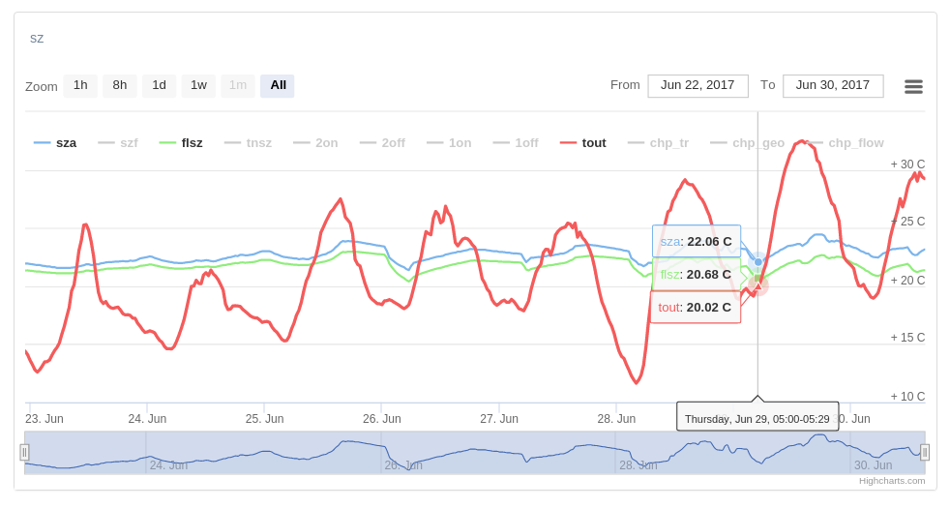Select the 8h zoom button
950x508 pixels.
(x=120, y=85)
